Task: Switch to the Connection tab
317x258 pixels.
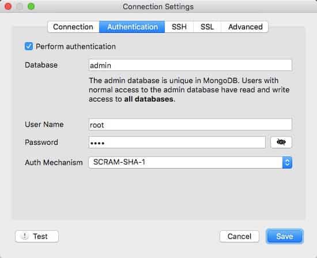Action: click(x=73, y=27)
